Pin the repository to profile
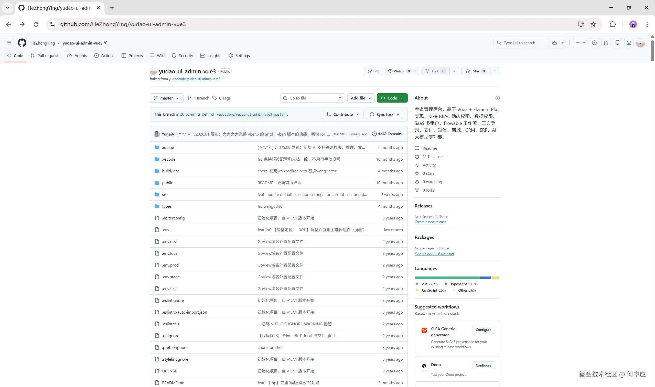Screen dimensions: 655x387 (373, 71)
